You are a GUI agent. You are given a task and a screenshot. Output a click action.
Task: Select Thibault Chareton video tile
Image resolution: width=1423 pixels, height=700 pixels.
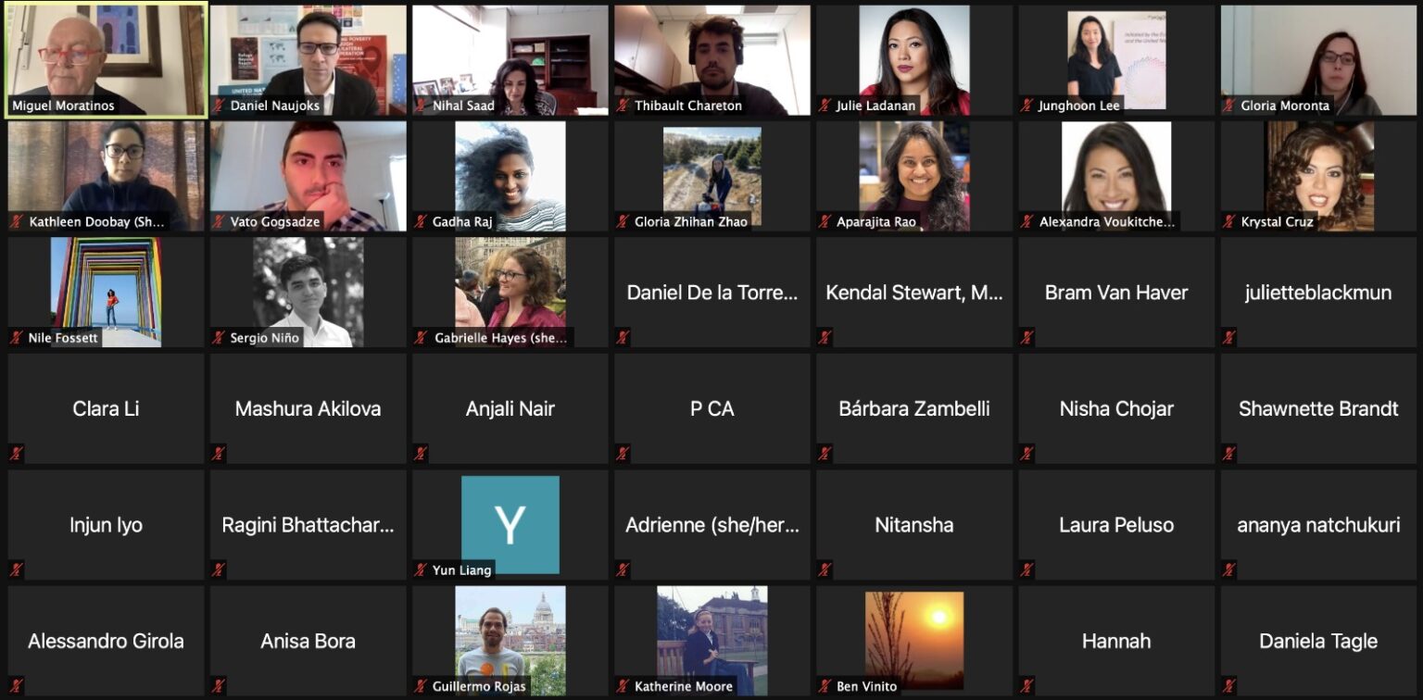coord(712,60)
